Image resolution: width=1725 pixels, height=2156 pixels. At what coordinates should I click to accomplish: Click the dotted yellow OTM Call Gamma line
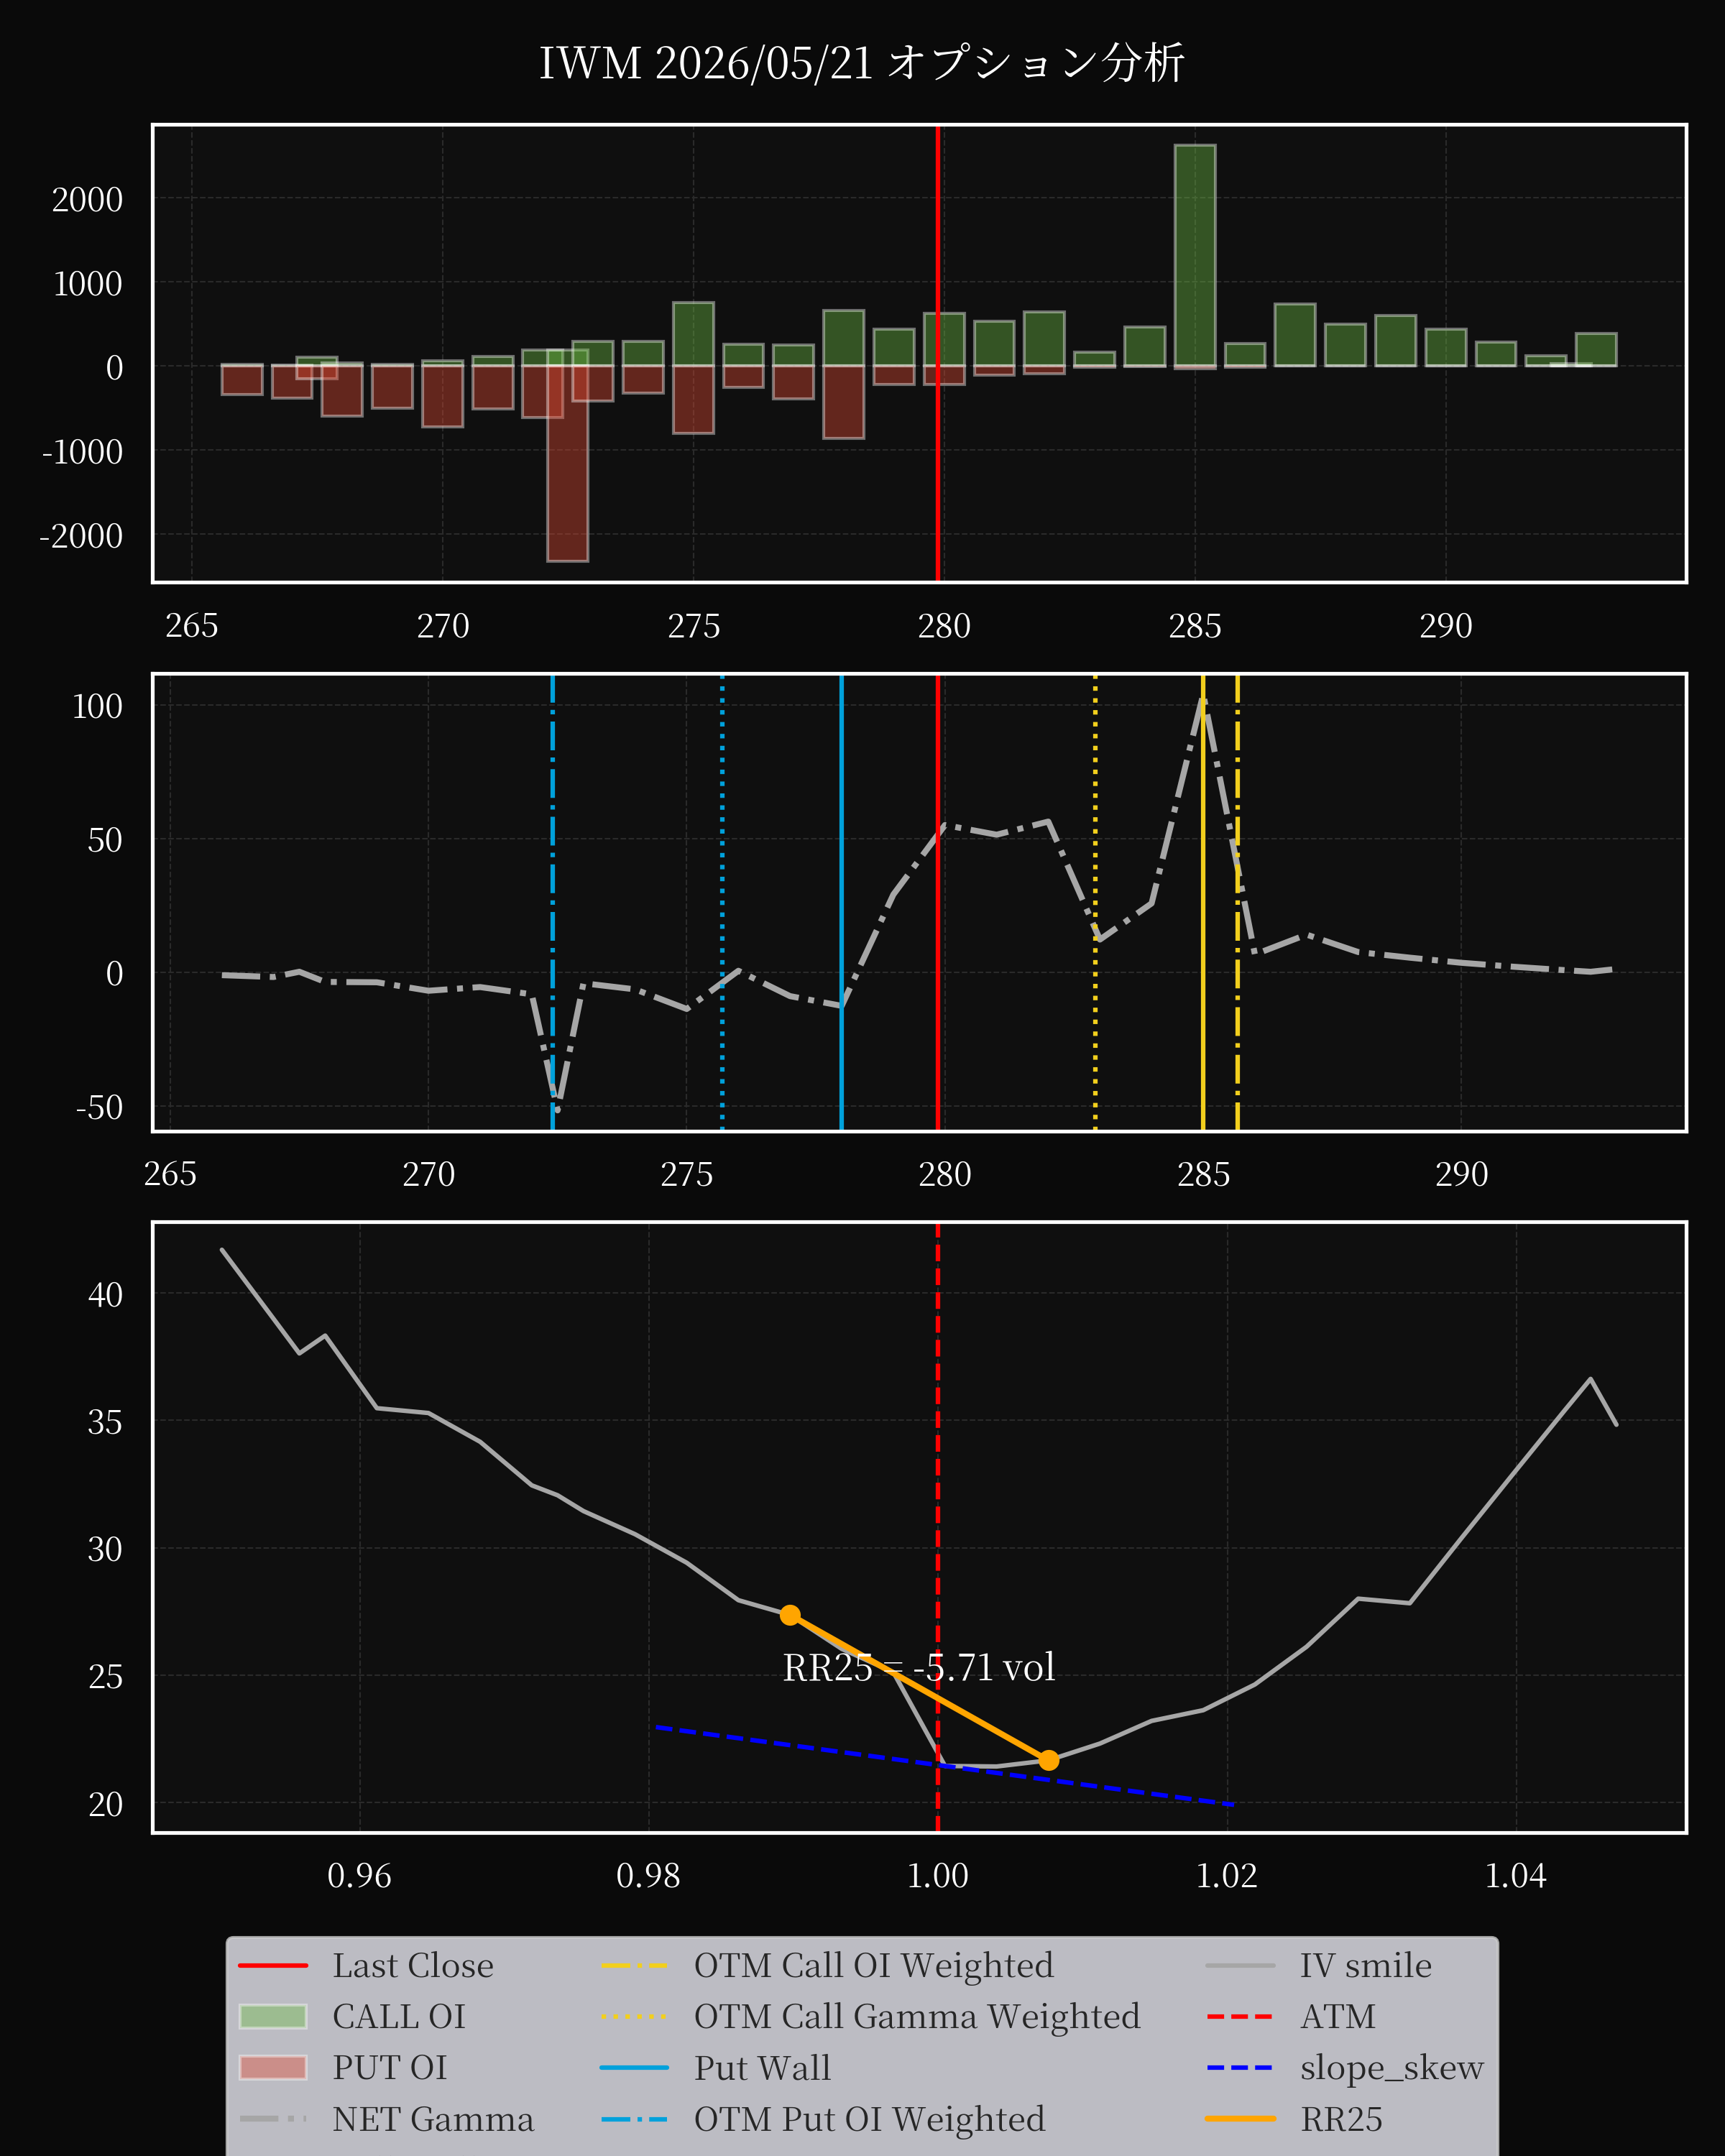pyautogui.click(x=1095, y=903)
